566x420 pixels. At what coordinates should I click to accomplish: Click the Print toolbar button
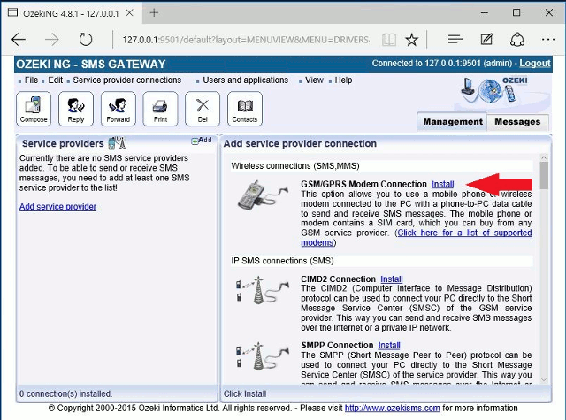(x=160, y=109)
